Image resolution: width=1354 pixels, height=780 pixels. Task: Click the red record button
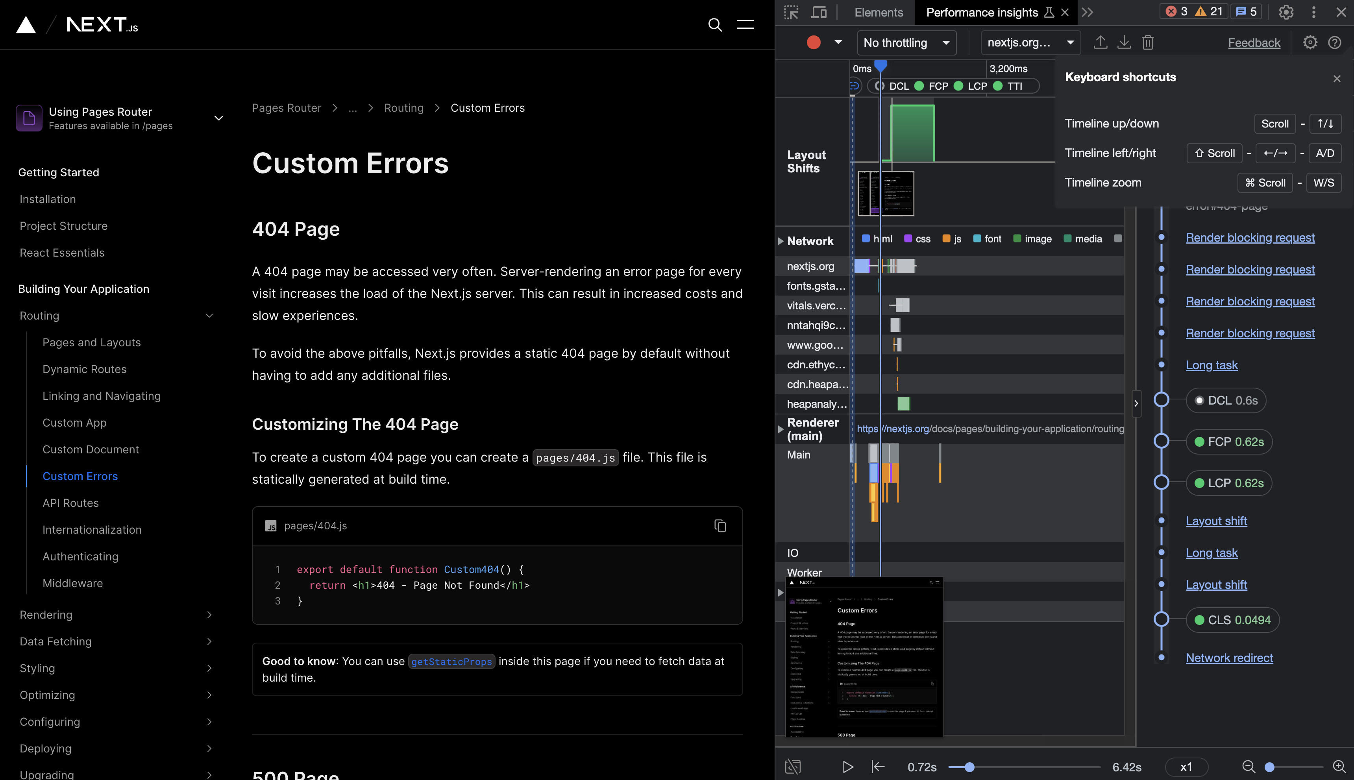(x=813, y=43)
